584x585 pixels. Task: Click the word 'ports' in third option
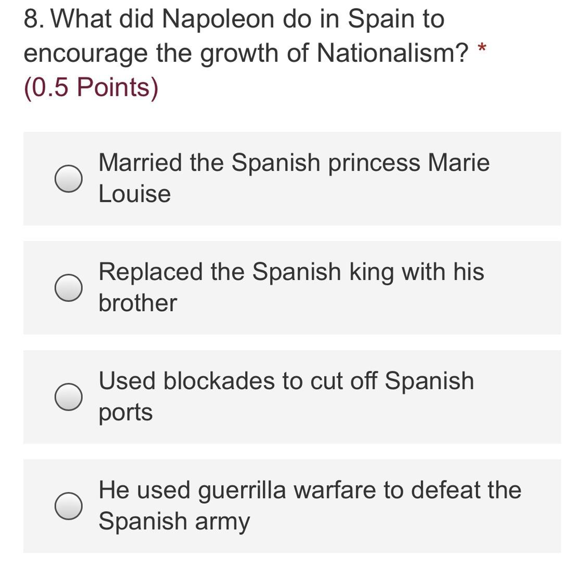pyautogui.click(x=126, y=413)
